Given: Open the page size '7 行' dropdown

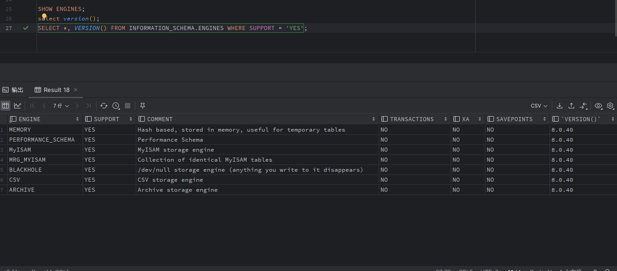Looking at the screenshot, I should [61, 106].
